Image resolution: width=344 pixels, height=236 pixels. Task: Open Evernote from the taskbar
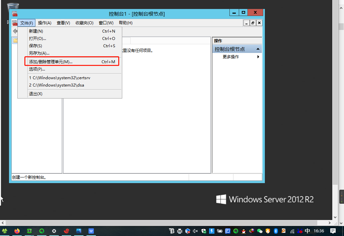pos(42,231)
